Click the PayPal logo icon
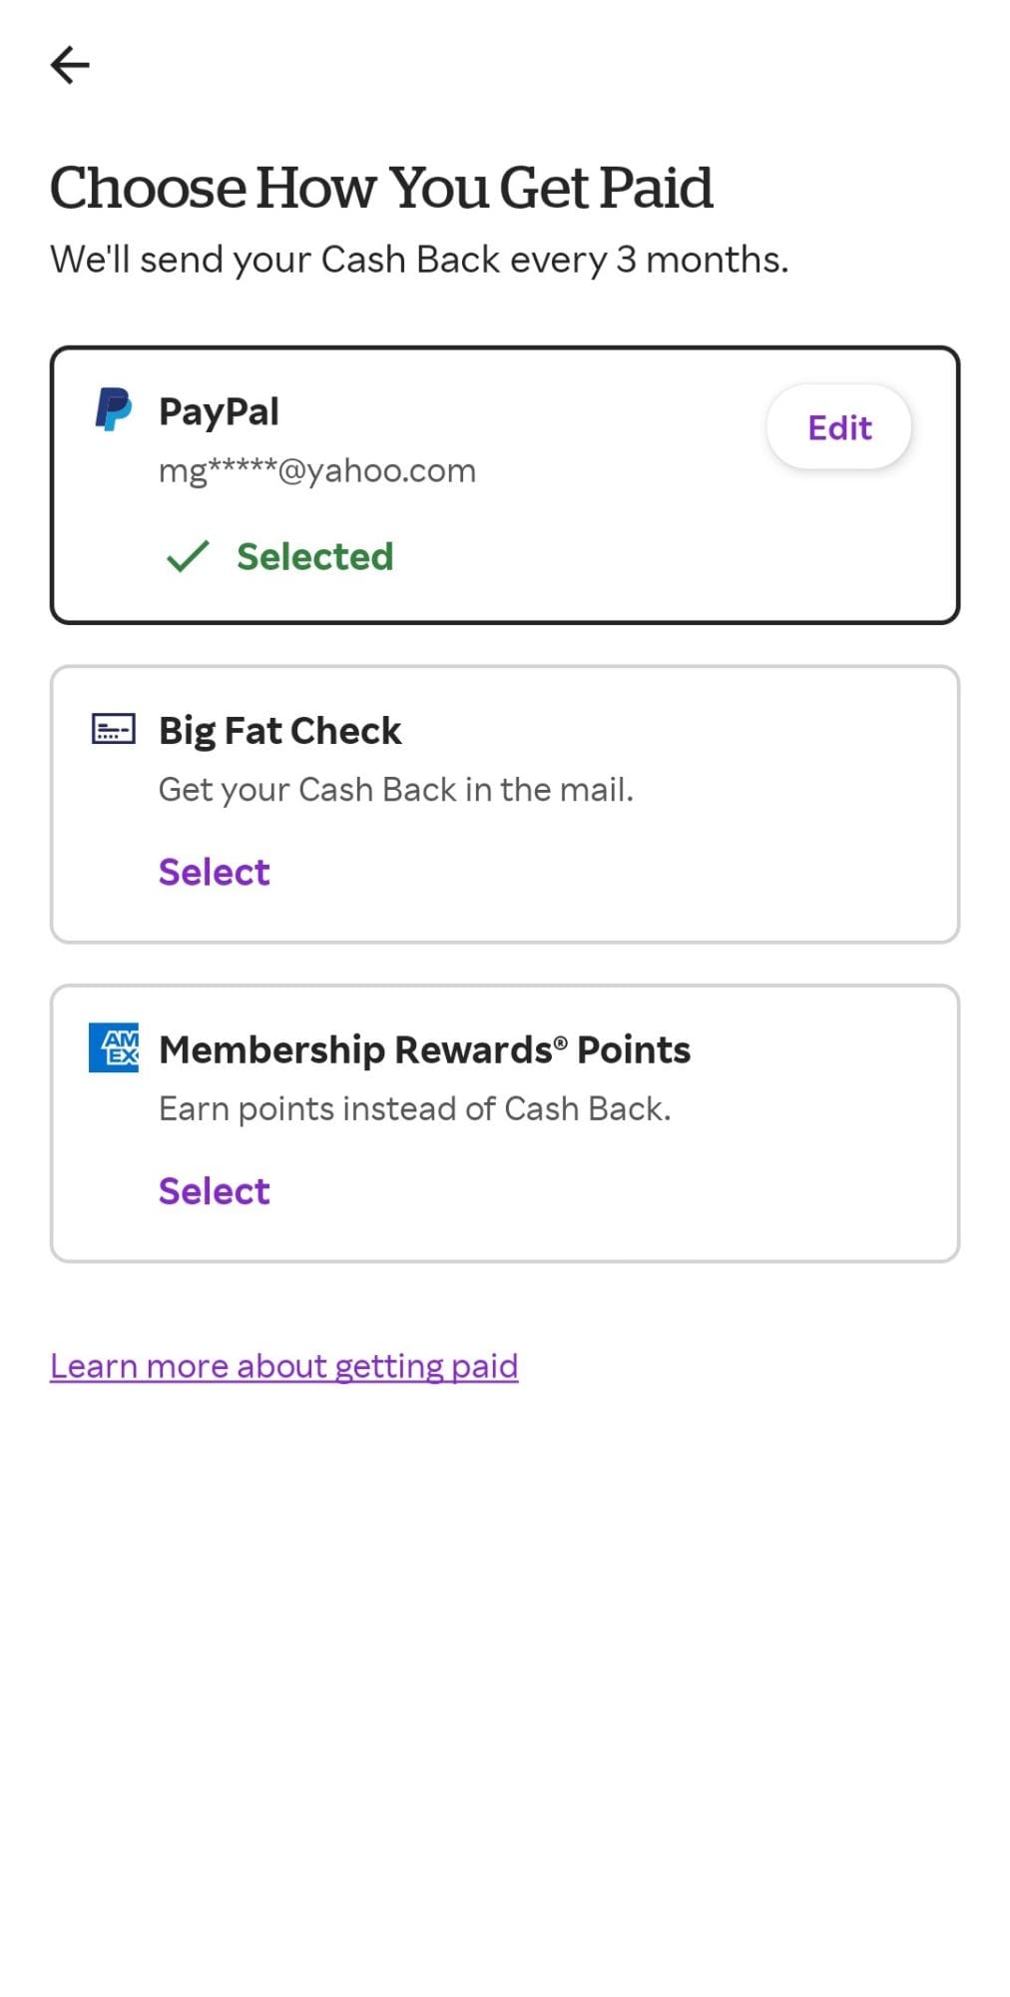 [113, 410]
